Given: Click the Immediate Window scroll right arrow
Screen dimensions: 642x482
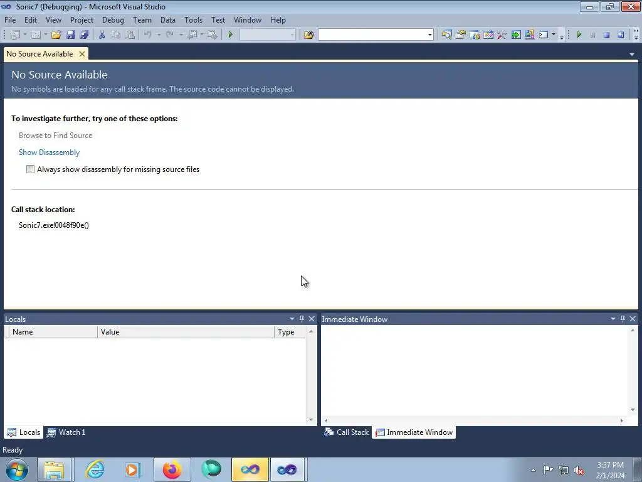Looking at the screenshot, I should [621, 420].
